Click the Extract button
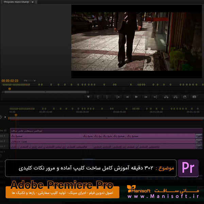Screen dimensions: 204x204 pyautogui.click(x=175, y=97)
